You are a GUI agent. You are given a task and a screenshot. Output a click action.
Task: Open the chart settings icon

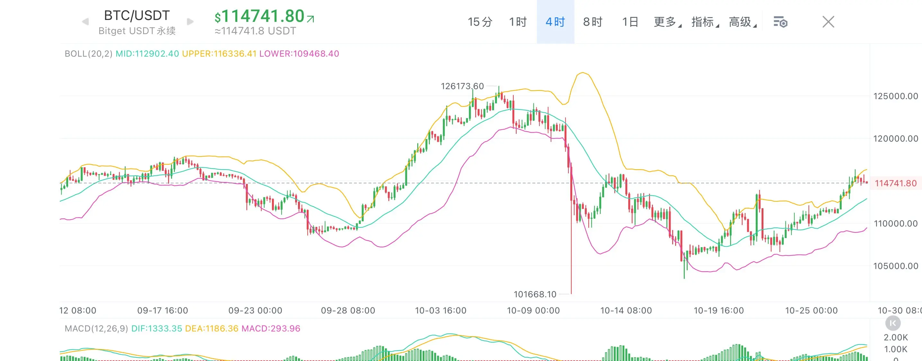point(780,22)
